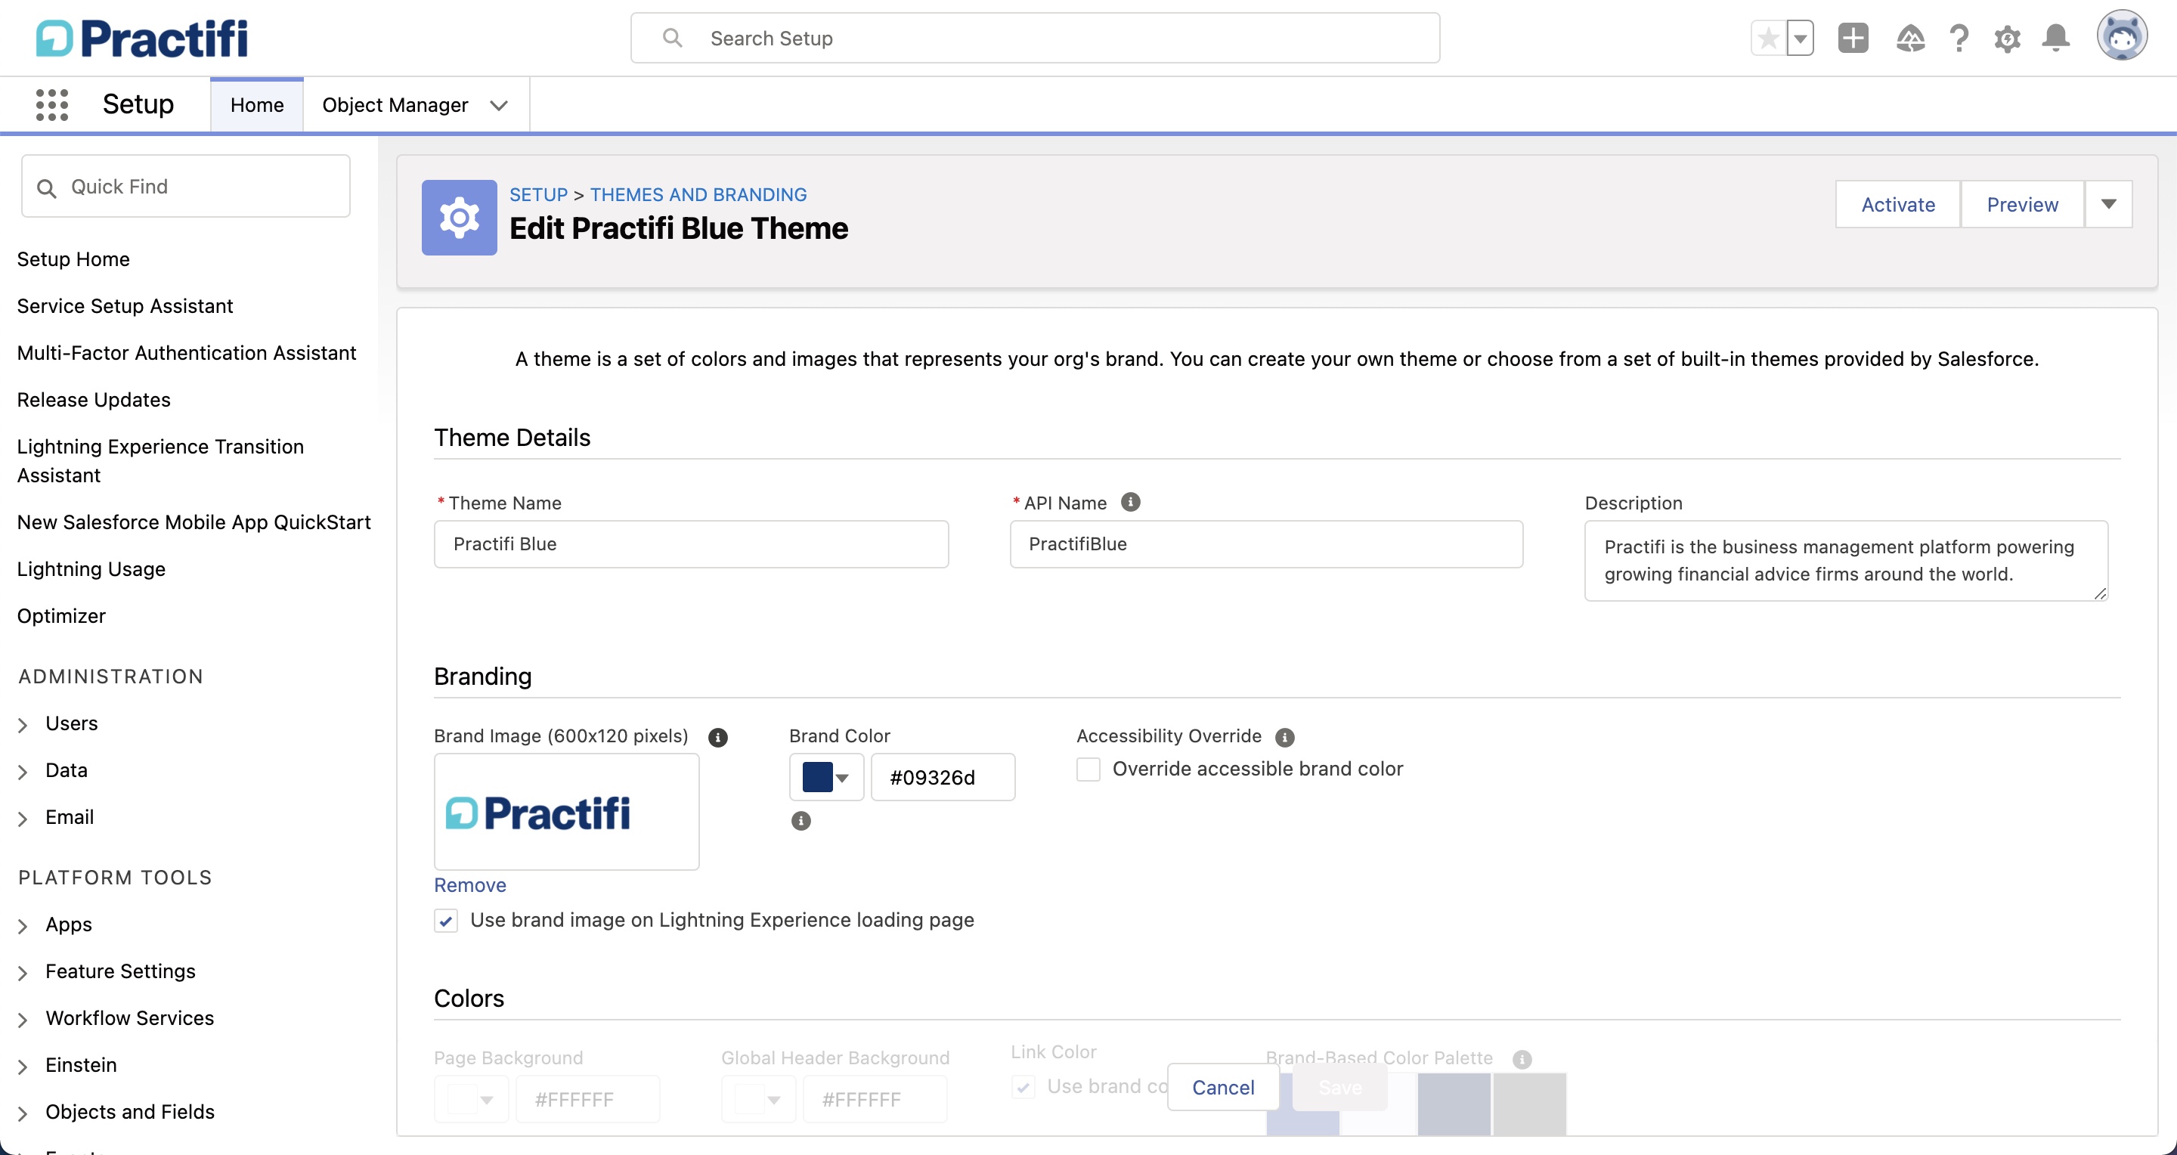Screen dimensions: 2177x1155
Task: Click the Brand Image info icon
Action: point(717,737)
